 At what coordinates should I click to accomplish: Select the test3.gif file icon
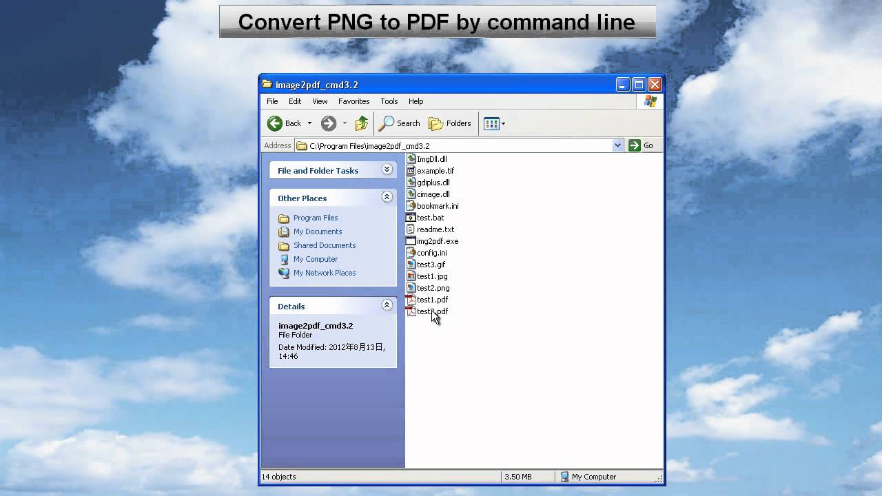pyautogui.click(x=411, y=265)
